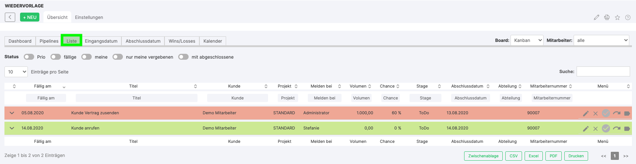Expand the row dated 05.08.2020
This screenshot has height=164, width=636.
pyautogui.click(x=12, y=113)
